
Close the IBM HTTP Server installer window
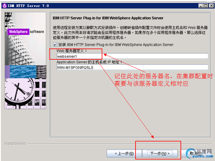(211, 6)
